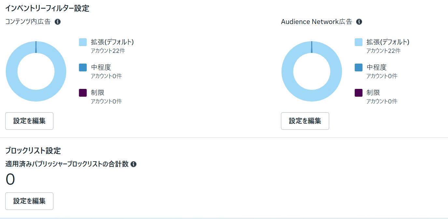This screenshot has width=448, height=219.
Task: Click the info icon beside Audience Network広告
Action: [359, 22]
